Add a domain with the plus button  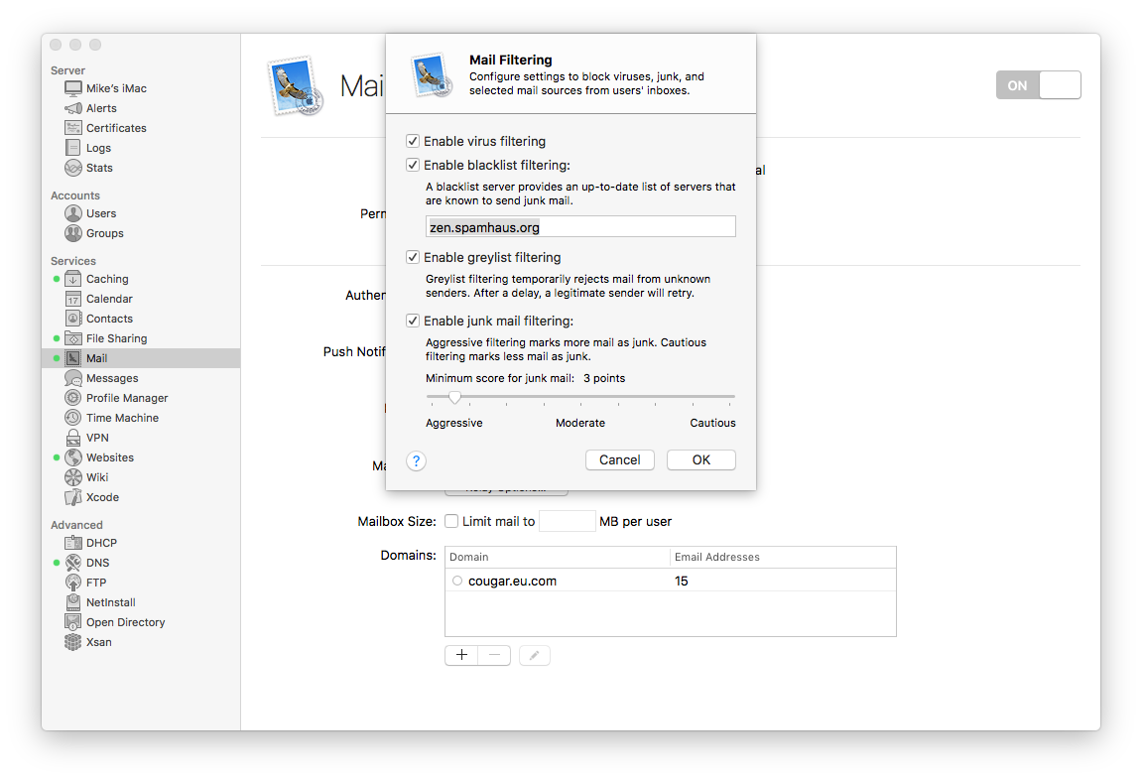[x=461, y=655]
